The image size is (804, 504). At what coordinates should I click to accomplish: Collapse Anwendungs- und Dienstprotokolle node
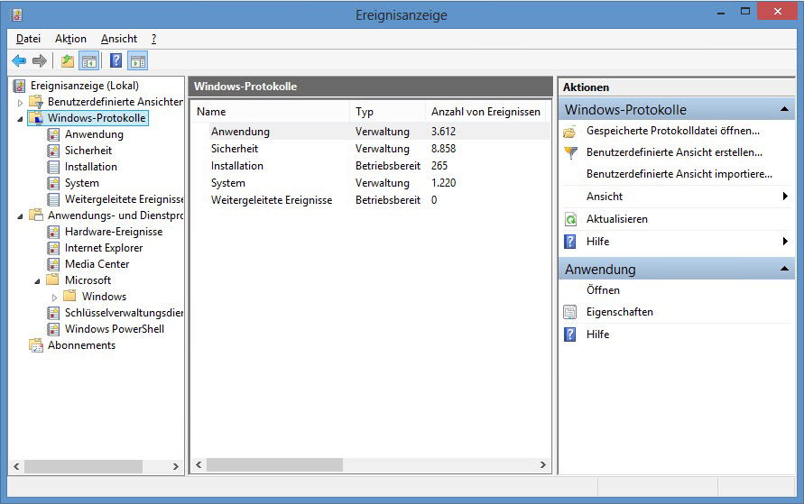pyautogui.click(x=20, y=216)
